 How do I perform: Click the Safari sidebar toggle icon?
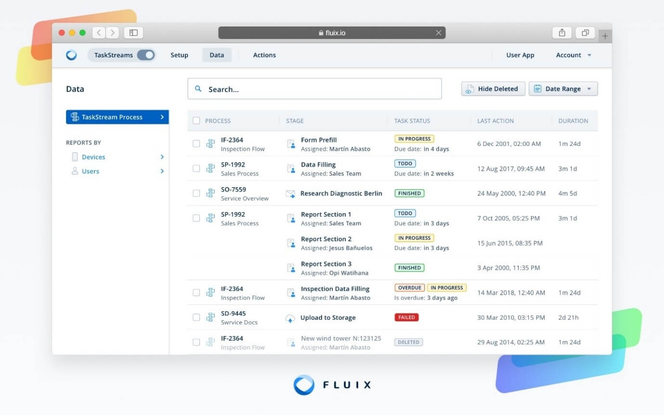[133, 33]
